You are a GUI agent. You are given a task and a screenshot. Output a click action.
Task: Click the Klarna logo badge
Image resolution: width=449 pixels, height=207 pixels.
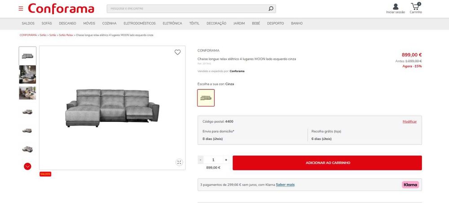click(x=410, y=185)
